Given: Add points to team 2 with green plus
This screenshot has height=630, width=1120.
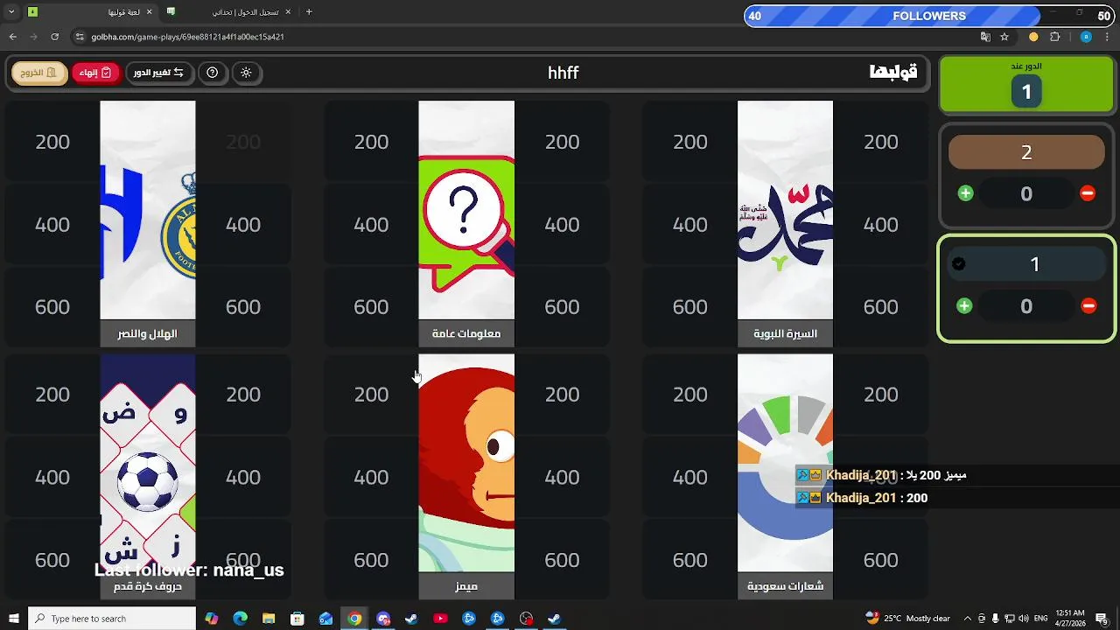Looking at the screenshot, I should 966,193.
